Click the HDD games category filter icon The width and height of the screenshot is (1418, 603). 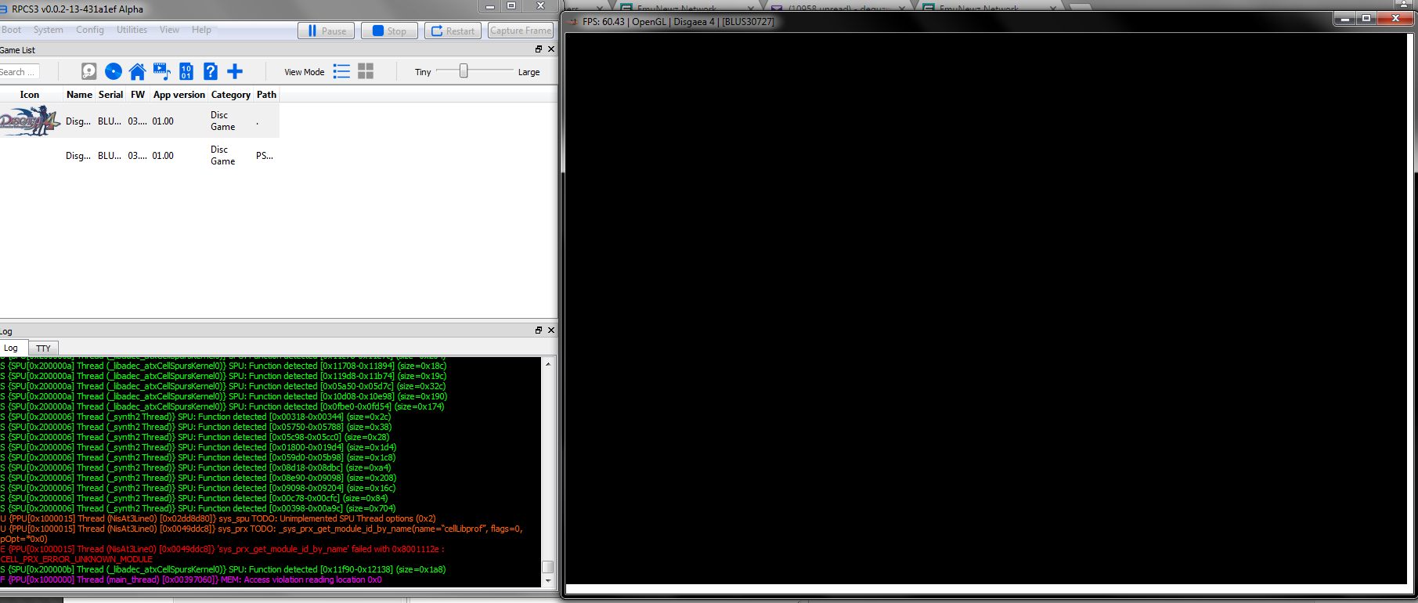pos(89,72)
